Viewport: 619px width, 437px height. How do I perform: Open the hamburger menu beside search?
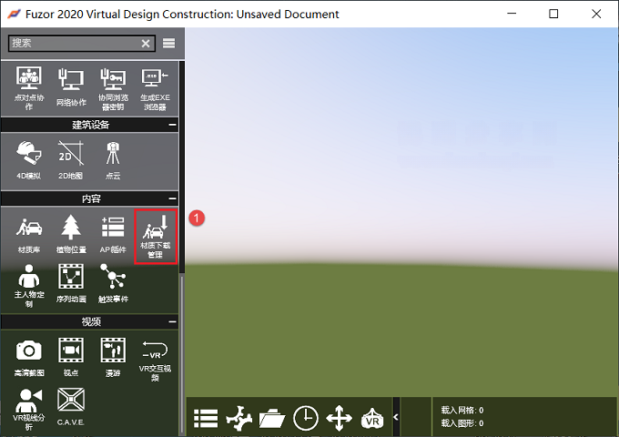click(x=169, y=43)
